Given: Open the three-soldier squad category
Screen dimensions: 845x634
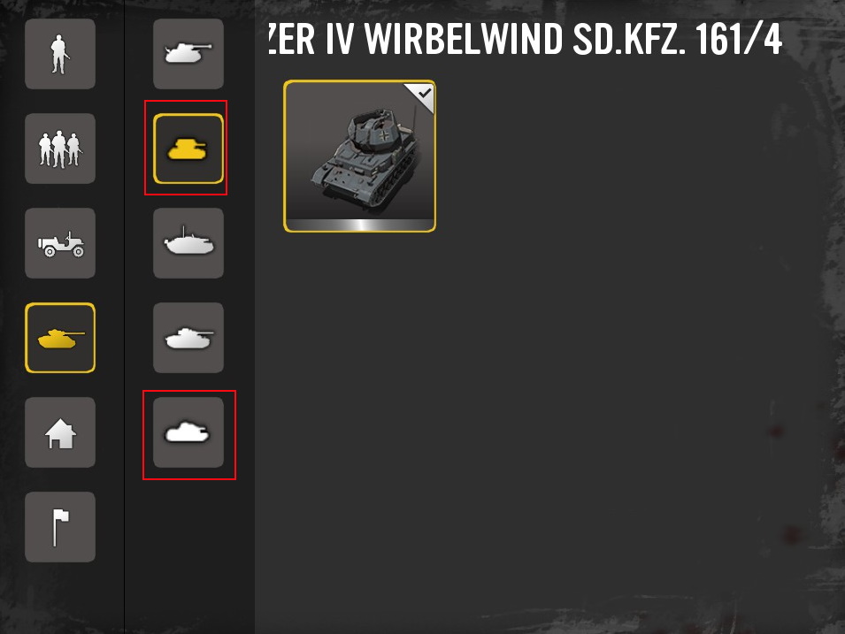Looking at the screenshot, I should pos(60,149).
